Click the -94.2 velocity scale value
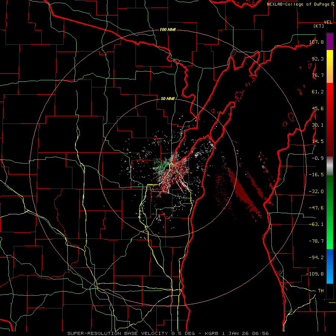336x336 pixels. pyautogui.click(x=316, y=257)
